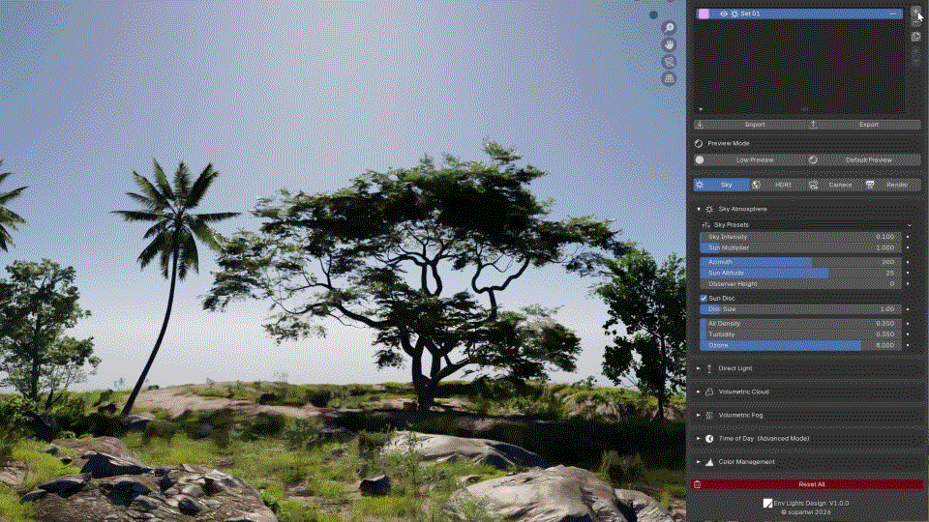
Task: Click the Import button
Action: [x=749, y=125]
